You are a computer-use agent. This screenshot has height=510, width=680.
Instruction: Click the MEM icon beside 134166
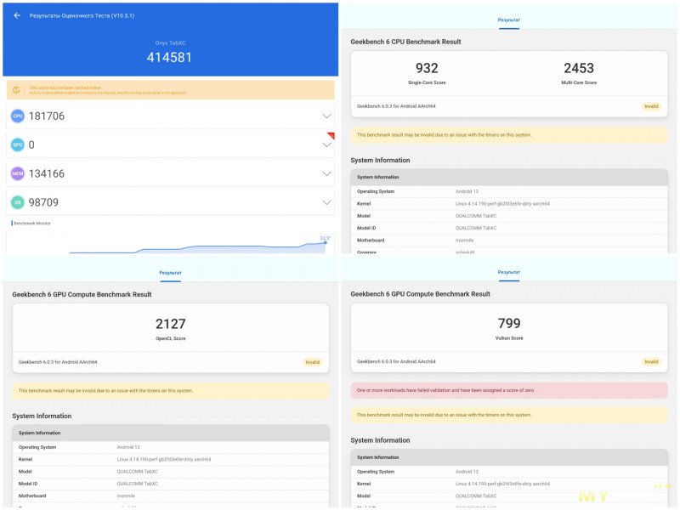(17, 173)
